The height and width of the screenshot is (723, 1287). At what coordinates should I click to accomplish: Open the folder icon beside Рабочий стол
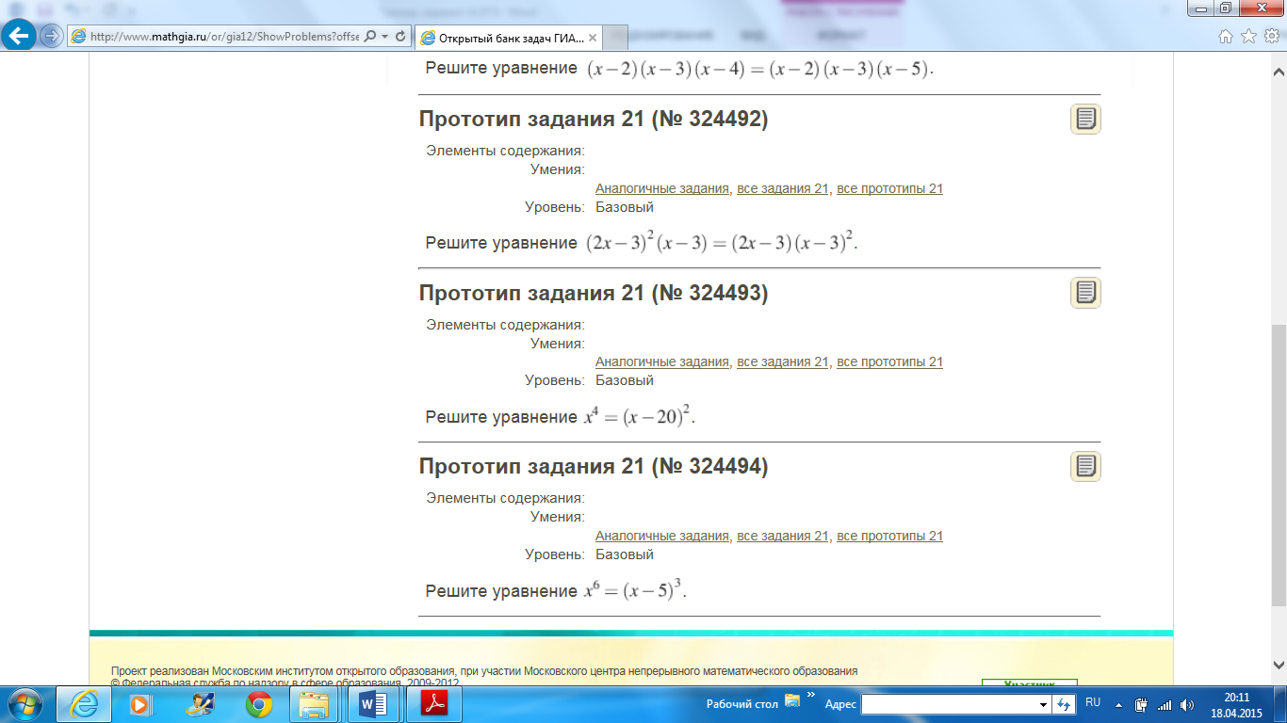(x=792, y=699)
